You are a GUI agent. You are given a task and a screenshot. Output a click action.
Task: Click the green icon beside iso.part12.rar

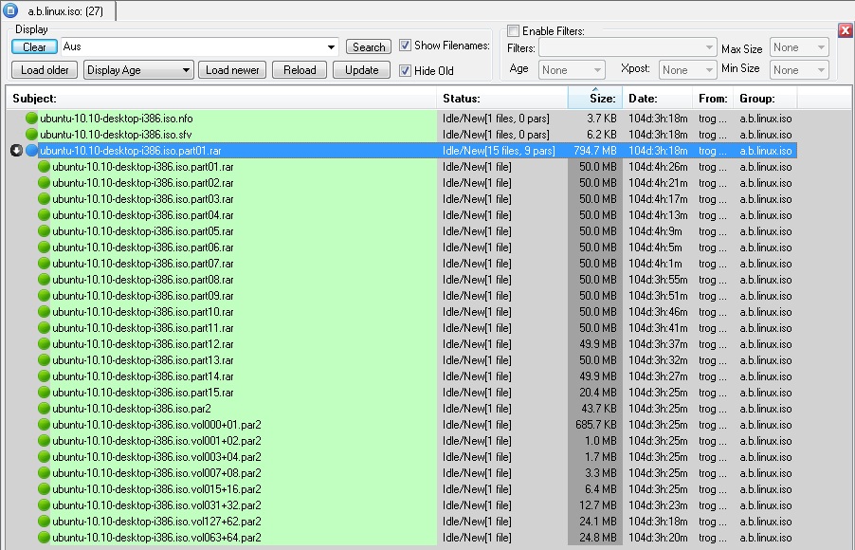[45, 343]
